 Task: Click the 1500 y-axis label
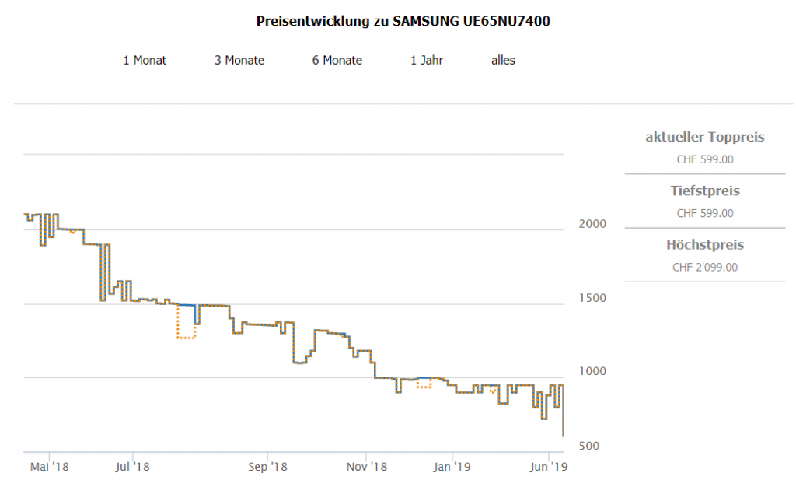pyautogui.click(x=592, y=298)
